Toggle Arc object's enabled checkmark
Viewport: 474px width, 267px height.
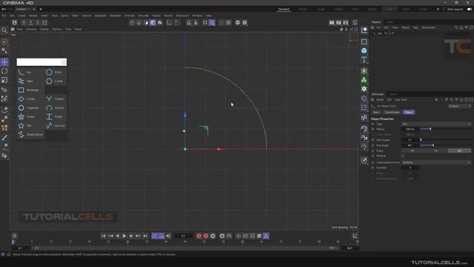pos(393,33)
